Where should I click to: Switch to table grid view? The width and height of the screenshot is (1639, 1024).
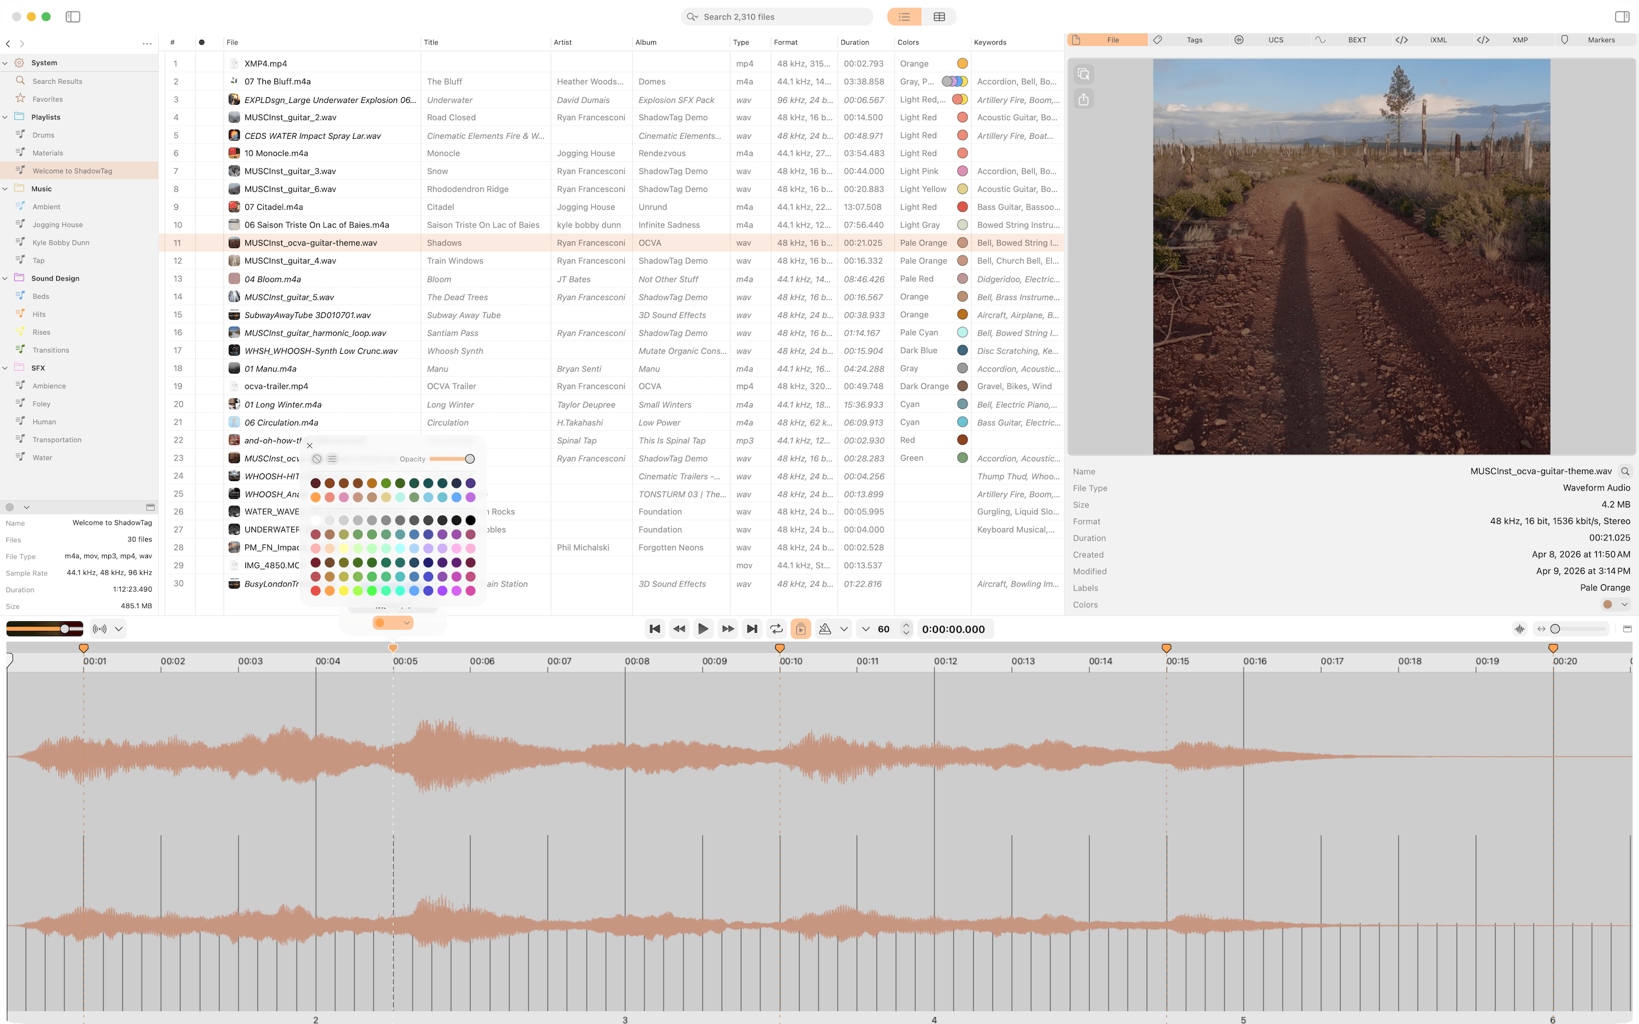[938, 17]
